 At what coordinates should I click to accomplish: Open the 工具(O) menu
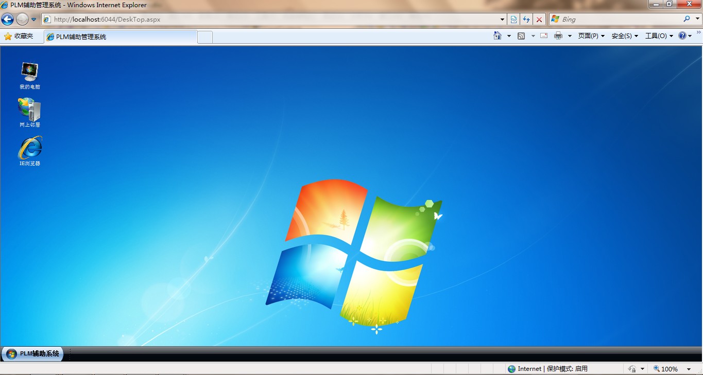pos(659,36)
